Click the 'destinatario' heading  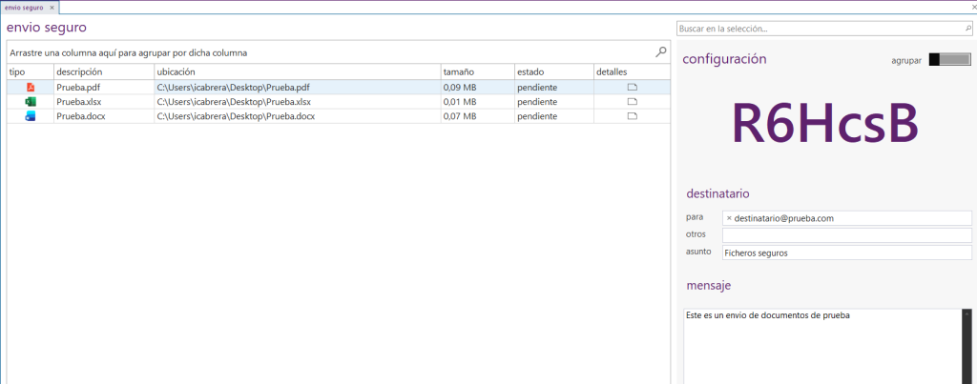click(x=717, y=193)
